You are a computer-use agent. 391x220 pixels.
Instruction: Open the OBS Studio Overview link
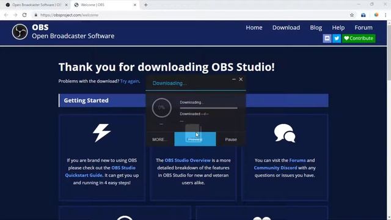pyautogui.click(x=188, y=160)
